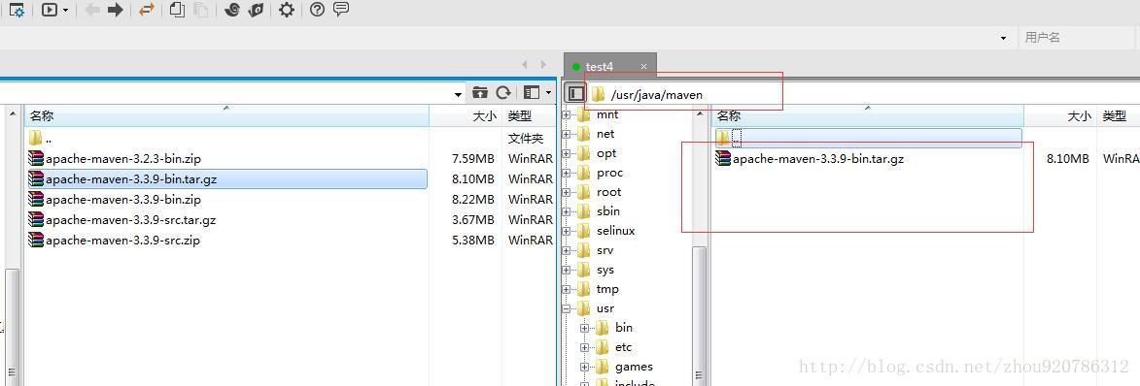
Task: Select local file apache-maven-3.3.9-bin.tar.gz
Action: click(226, 178)
